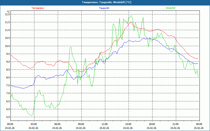This screenshot has width=210, height=131.
Task: Click the 12,0 y-axis value
Action: click(7, 14)
